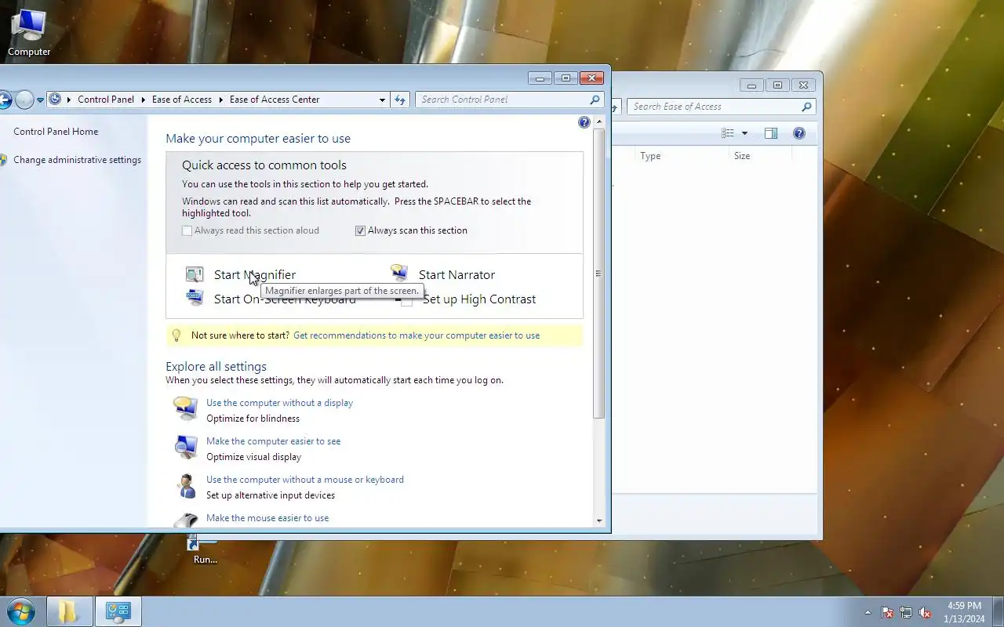
Task: Toggle 'Always read this section aloud' checkbox
Action: pos(187,230)
